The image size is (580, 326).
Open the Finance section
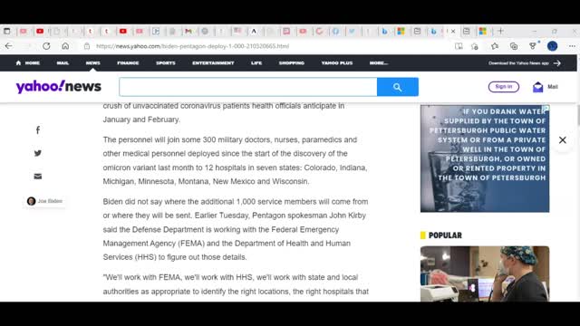tap(128, 63)
